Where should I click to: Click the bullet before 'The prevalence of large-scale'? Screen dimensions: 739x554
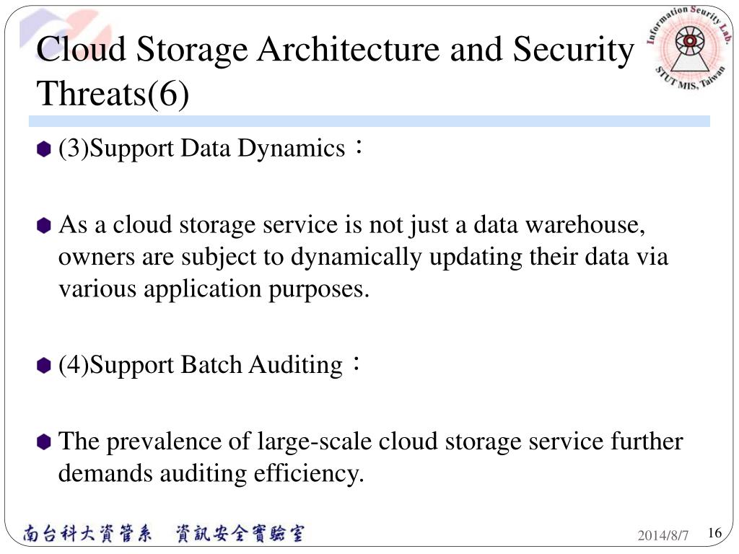43,442
